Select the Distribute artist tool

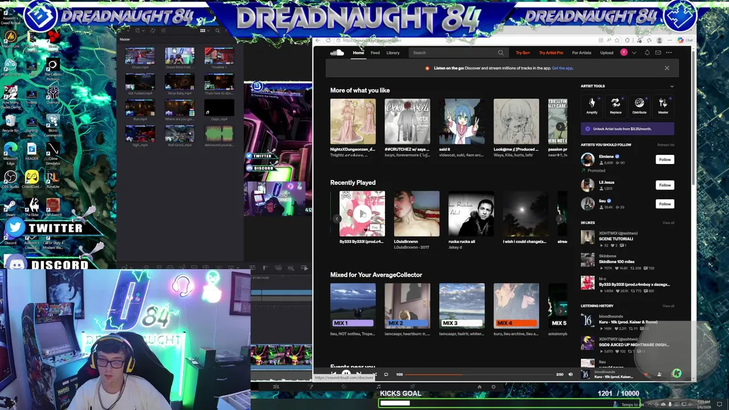point(639,105)
